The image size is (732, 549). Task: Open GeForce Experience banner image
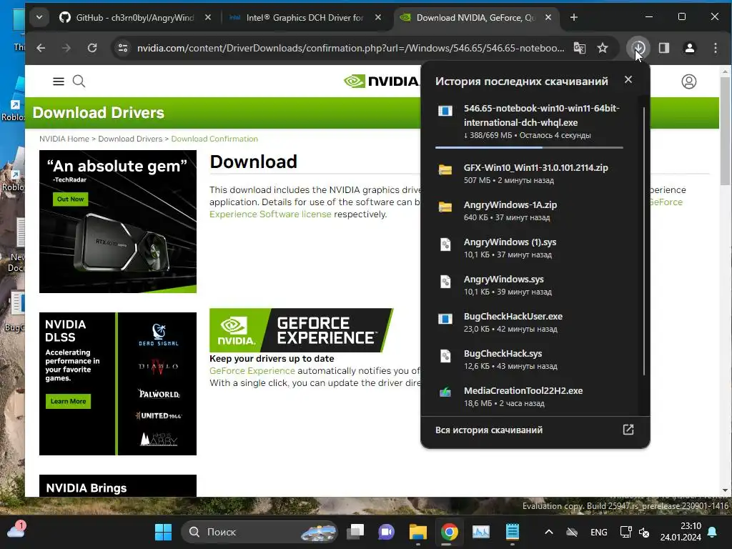coord(301,330)
